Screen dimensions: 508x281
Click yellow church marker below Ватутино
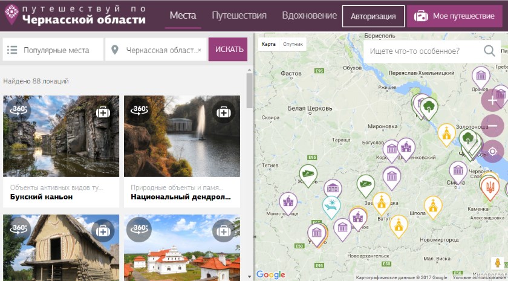[399, 225]
